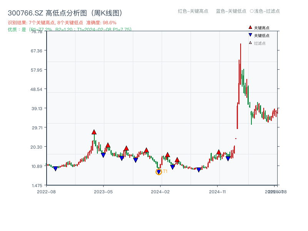Image resolution: width=308 pixels, height=231 pixels.
Task: Click the red high marker near 2024-11
Action: click(218, 152)
